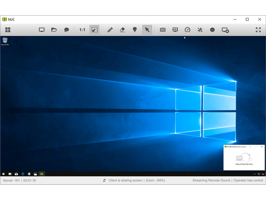266x200 pixels.
Task: Toggle the arrow selection cursor mode
Action: click(x=147, y=30)
